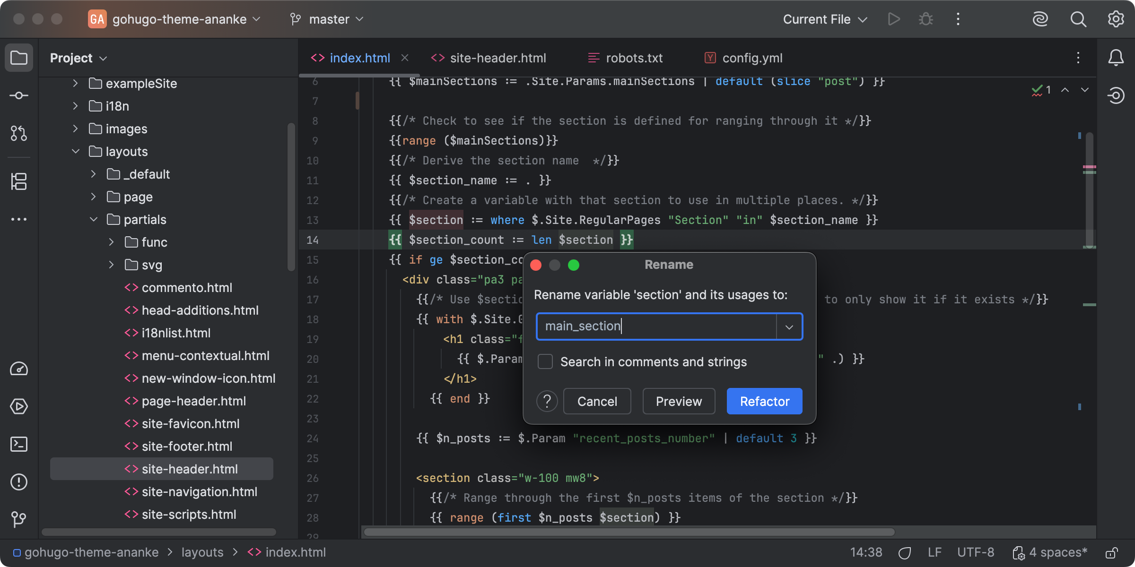
Task: Open Search Everywhere magnifier
Action: click(1078, 19)
